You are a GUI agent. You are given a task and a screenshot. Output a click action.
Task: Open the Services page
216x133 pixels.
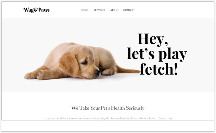click(100, 10)
